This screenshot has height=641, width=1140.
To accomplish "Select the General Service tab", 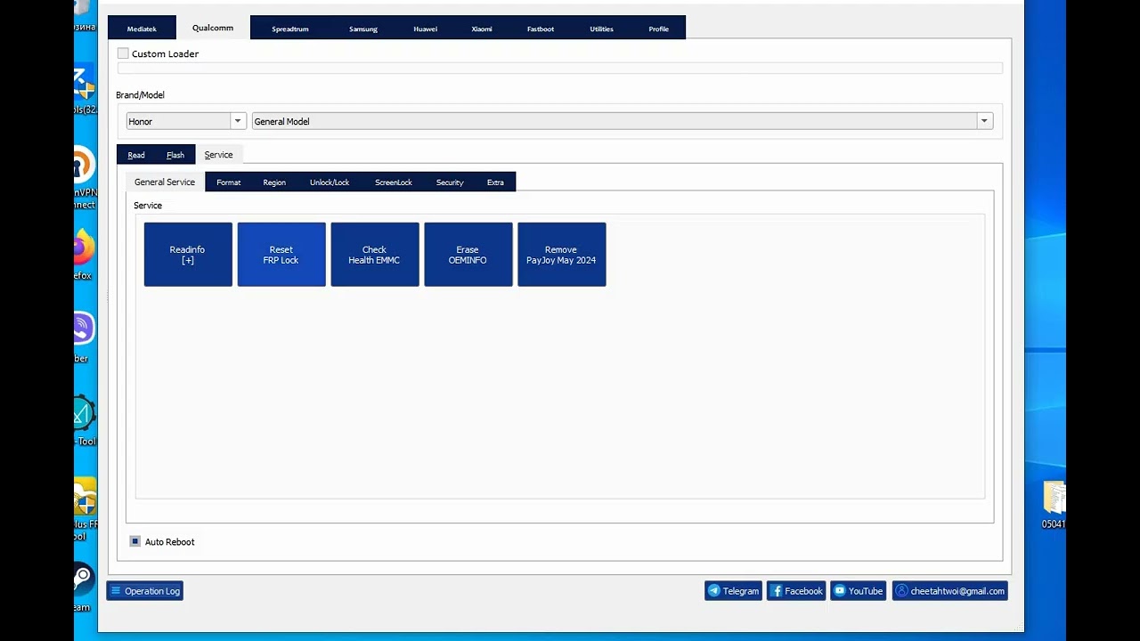I will (x=165, y=182).
